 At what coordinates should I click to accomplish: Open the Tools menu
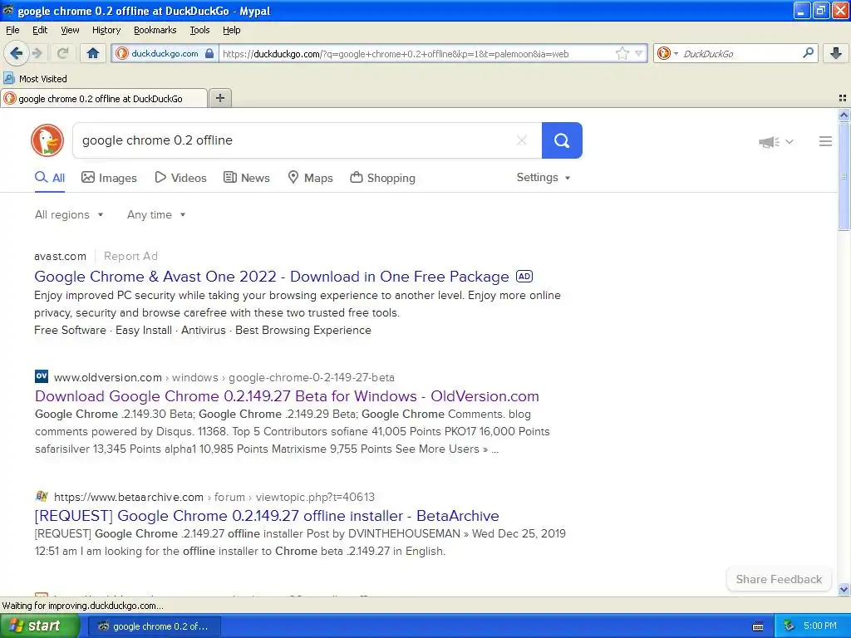(199, 30)
